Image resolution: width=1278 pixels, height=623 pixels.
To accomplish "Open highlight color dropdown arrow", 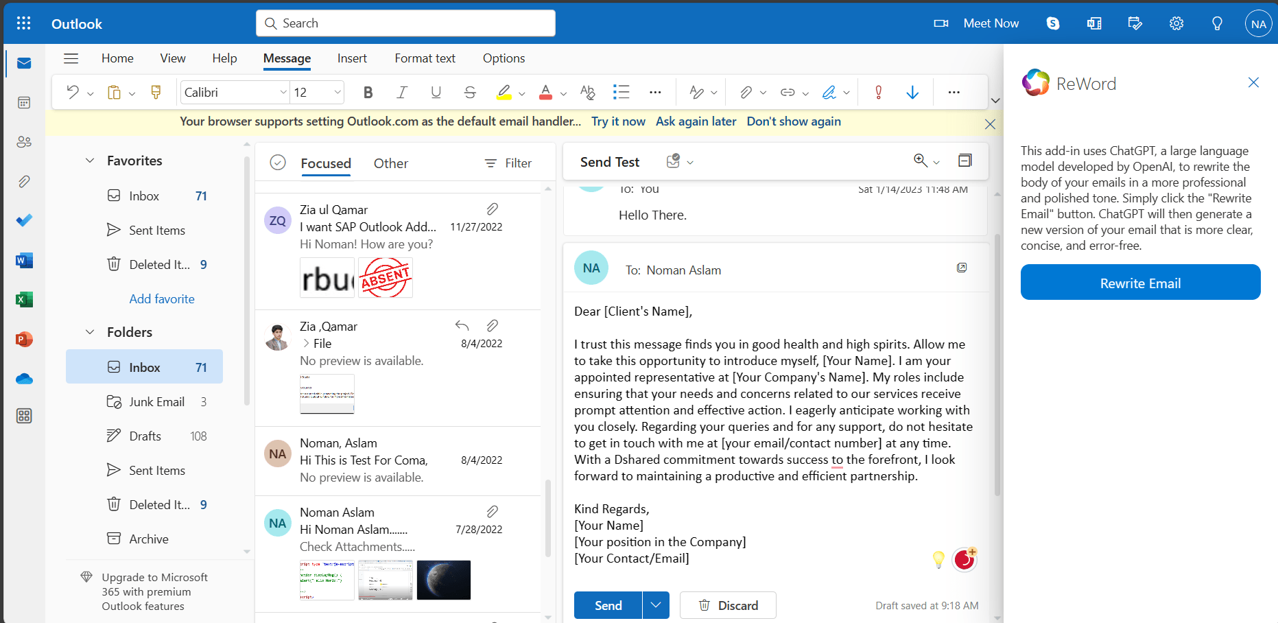I will pos(522,93).
